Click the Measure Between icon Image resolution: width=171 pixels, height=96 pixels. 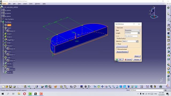tap(147, 87)
